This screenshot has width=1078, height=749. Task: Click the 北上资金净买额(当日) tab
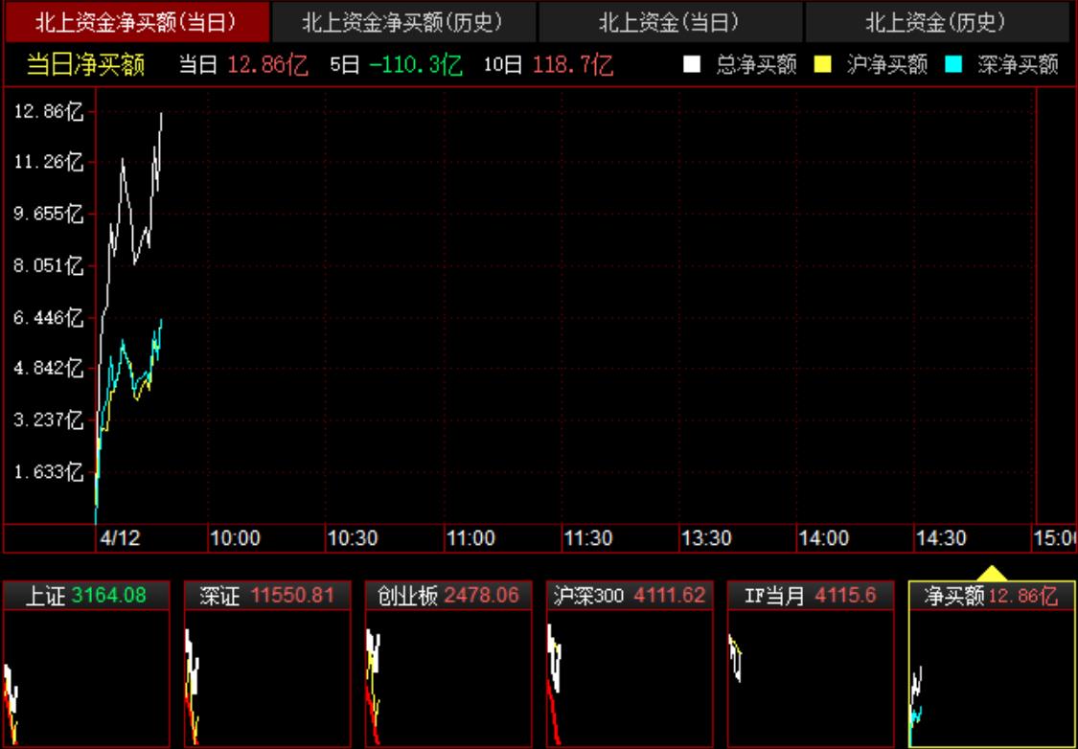point(136,22)
